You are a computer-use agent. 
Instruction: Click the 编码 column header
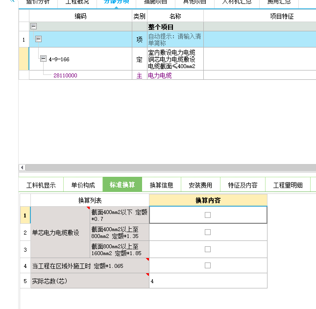(80, 16)
